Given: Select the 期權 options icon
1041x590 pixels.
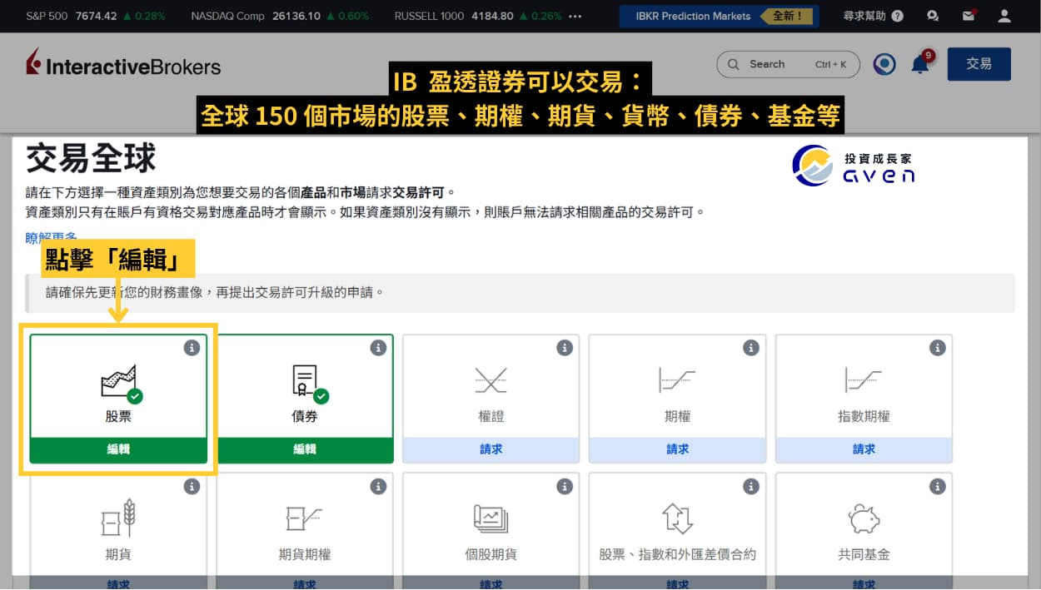Looking at the screenshot, I should tap(678, 380).
